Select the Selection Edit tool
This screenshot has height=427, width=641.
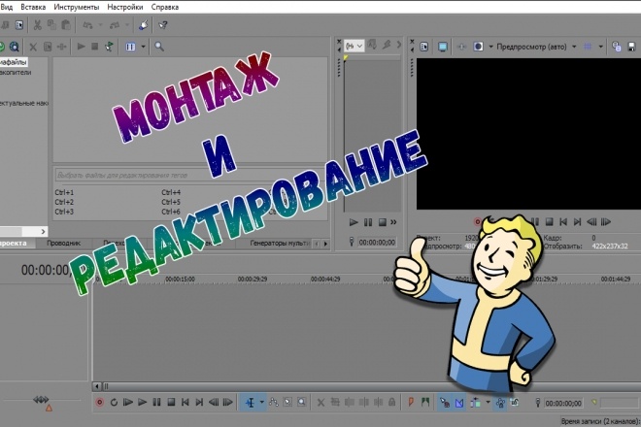tap(287, 403)
